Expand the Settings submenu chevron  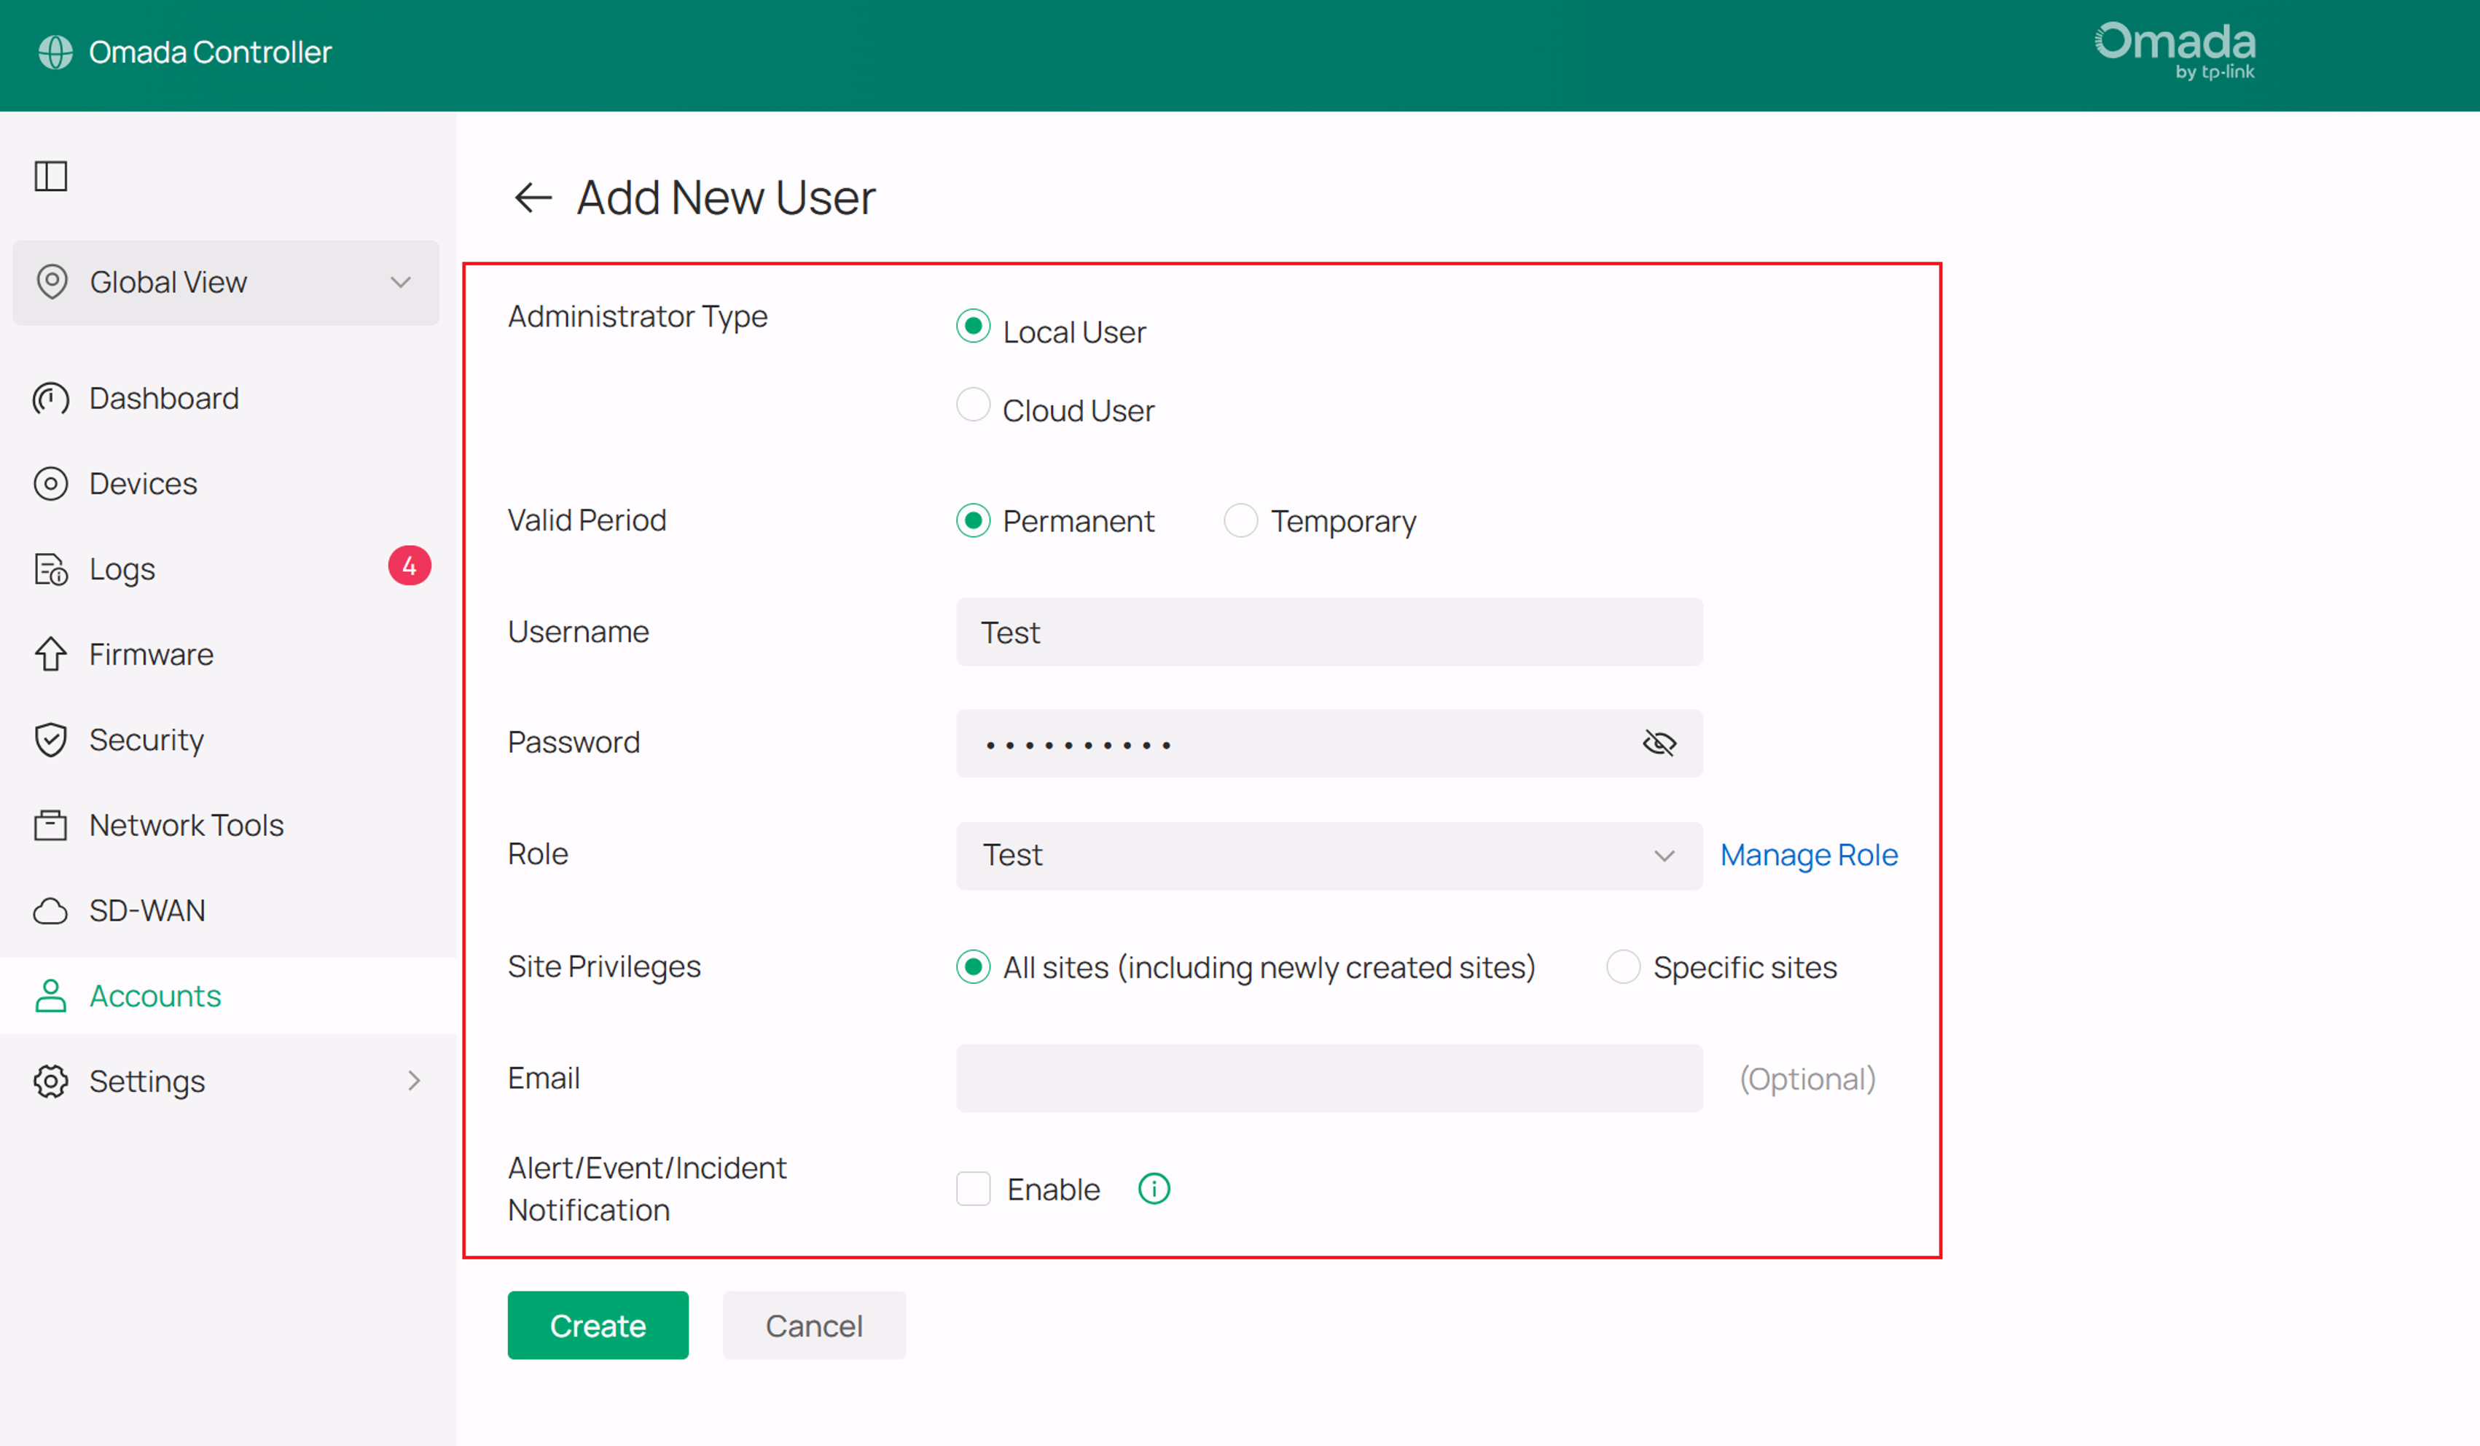[415, 1081]
